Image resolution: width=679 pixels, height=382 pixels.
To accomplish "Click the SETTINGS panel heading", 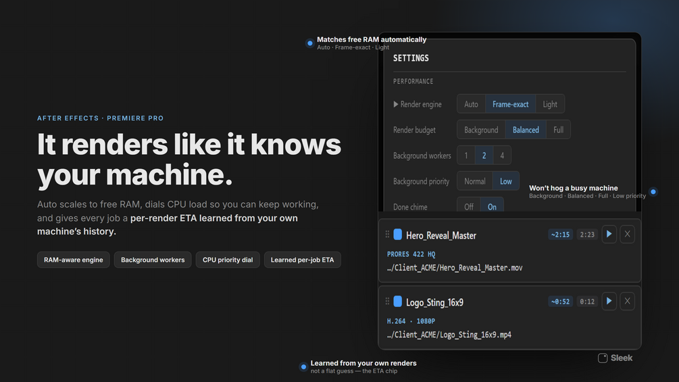I will 411,58.
